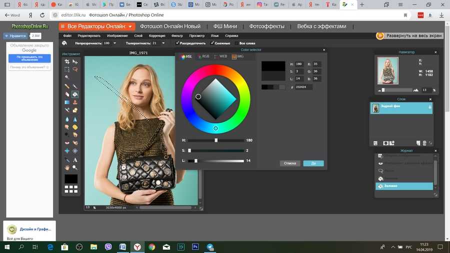
Task: Toggle the Смежные checkbox
Action: pyautogui.click(x=212, y=43)
